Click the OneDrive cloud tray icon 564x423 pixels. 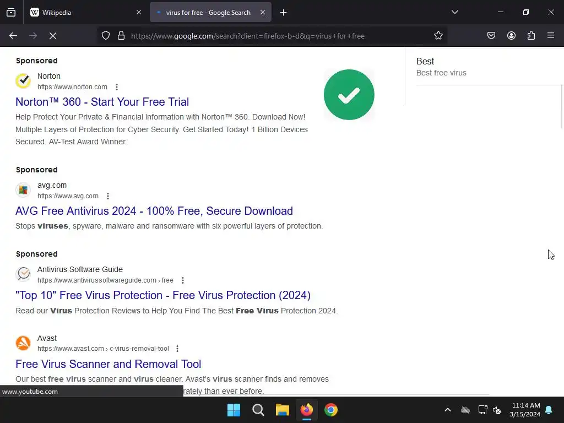coord(465,410)
